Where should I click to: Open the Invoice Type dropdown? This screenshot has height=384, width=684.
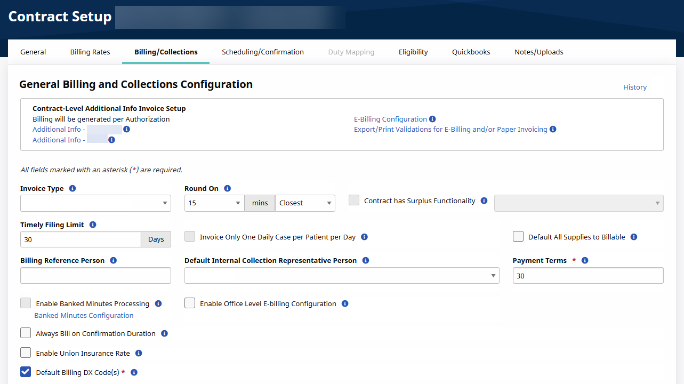(95, 203)
